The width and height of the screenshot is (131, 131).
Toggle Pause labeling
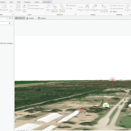(114, 6)
